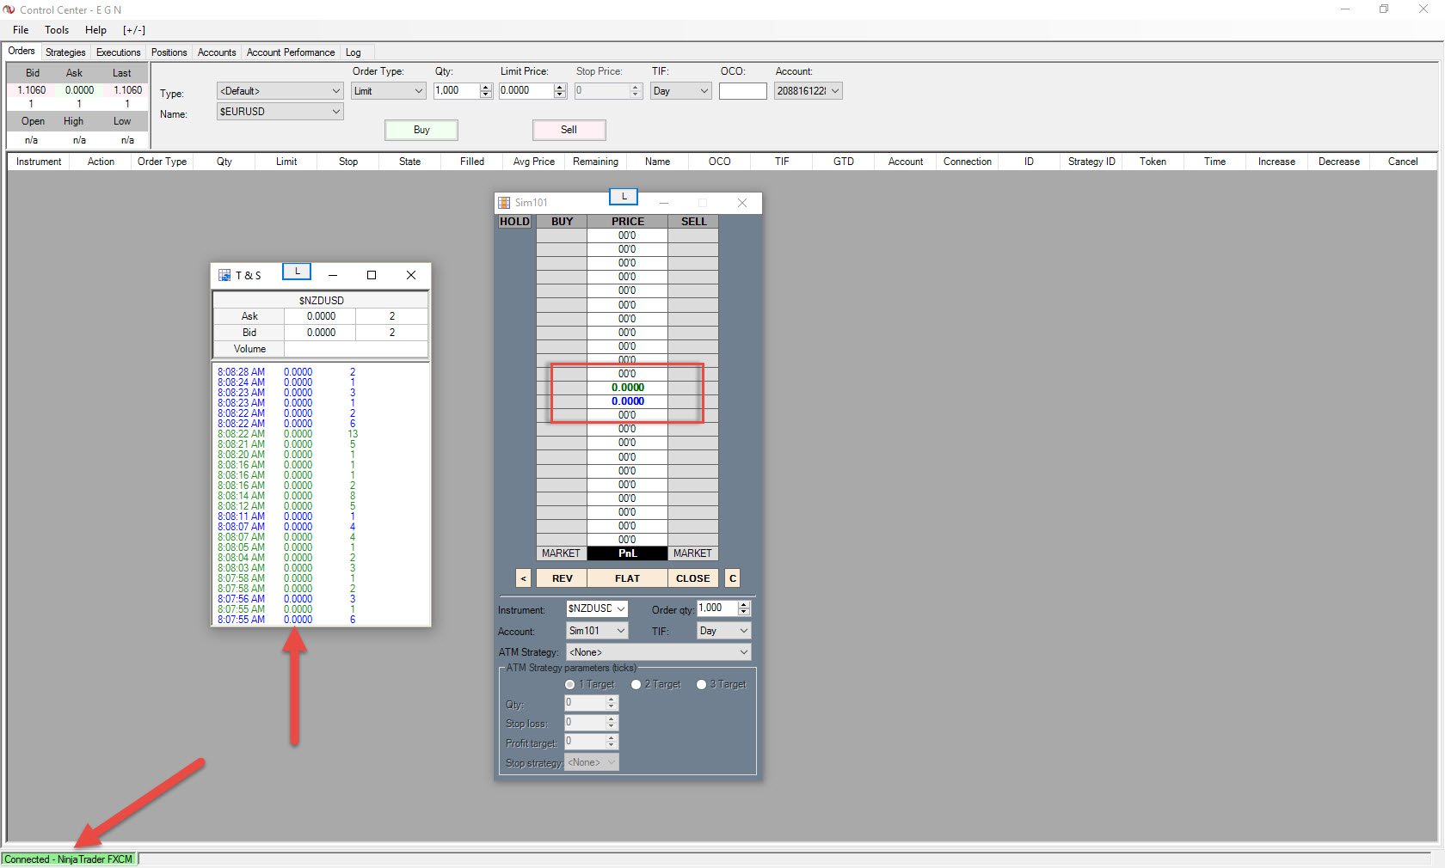Click the L link button in the T & S window

(297, 272)
